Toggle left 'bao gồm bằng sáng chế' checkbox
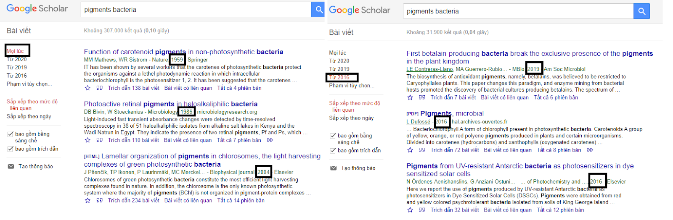 pos(11,134)
